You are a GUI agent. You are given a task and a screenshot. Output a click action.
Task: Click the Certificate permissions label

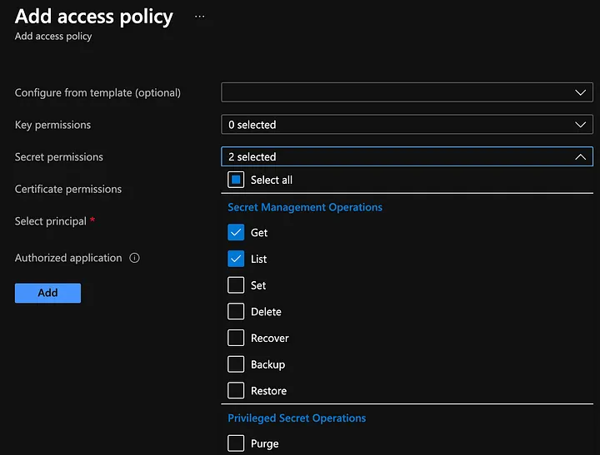point(68,189)
